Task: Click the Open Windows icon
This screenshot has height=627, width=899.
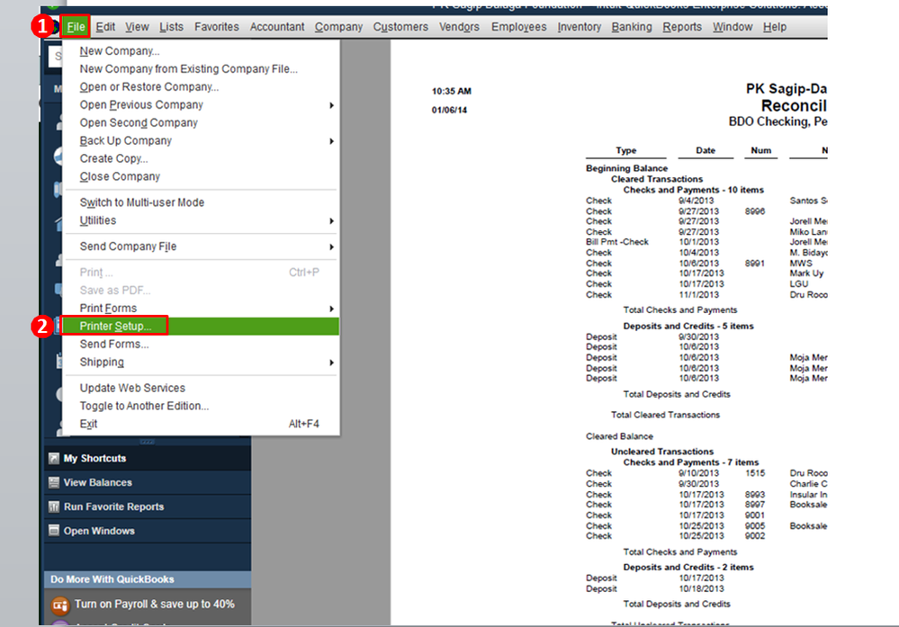Action: (54, 531)
